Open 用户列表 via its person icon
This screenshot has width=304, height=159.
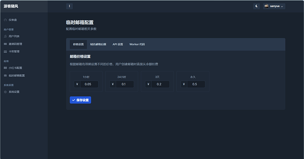click(x=5, y=36)
